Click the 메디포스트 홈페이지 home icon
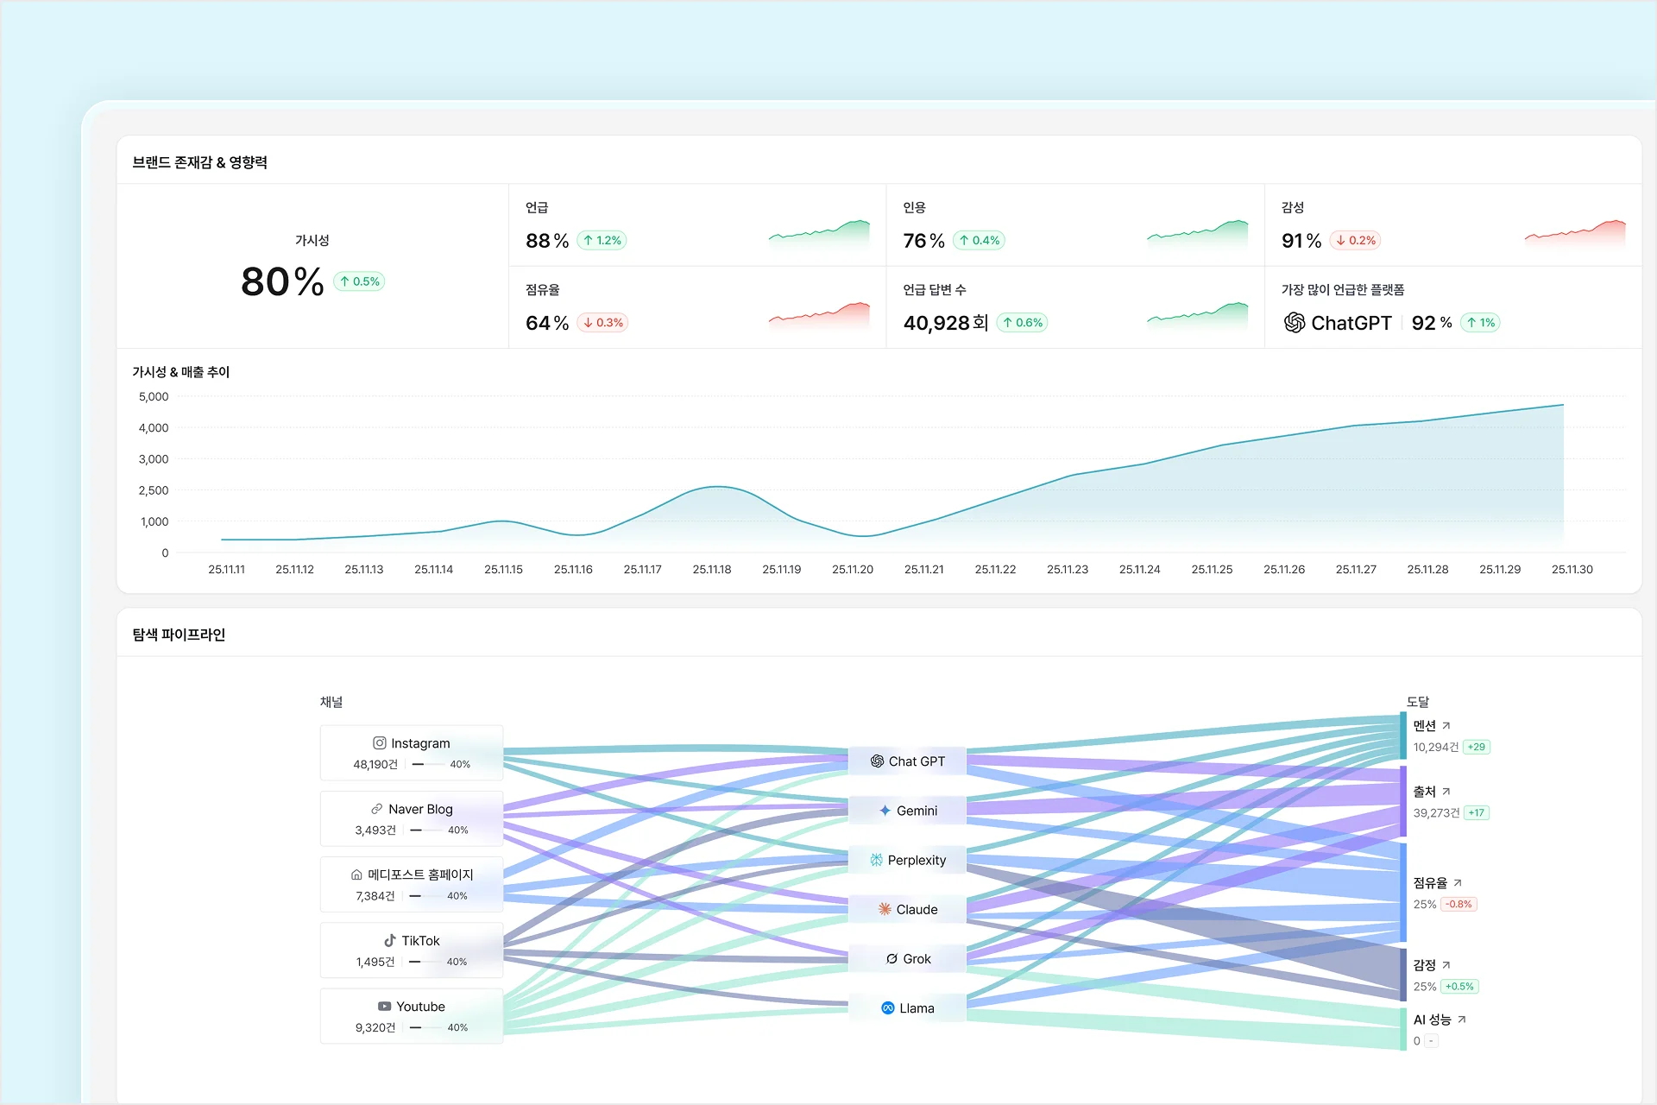The image size is (1657, 1105). click(x=356, y=875)
